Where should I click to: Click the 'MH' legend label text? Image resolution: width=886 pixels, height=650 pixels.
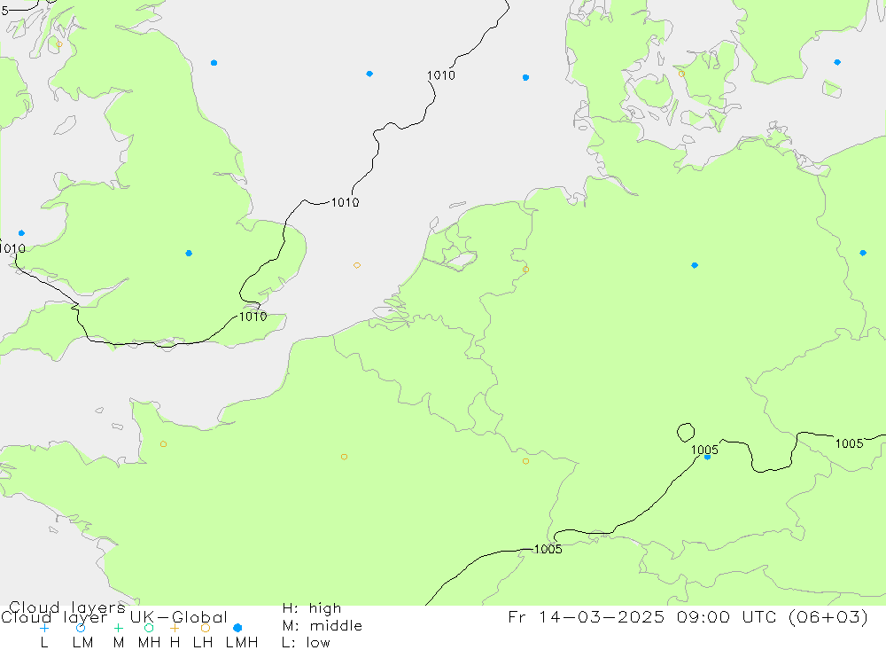(149, 643)
